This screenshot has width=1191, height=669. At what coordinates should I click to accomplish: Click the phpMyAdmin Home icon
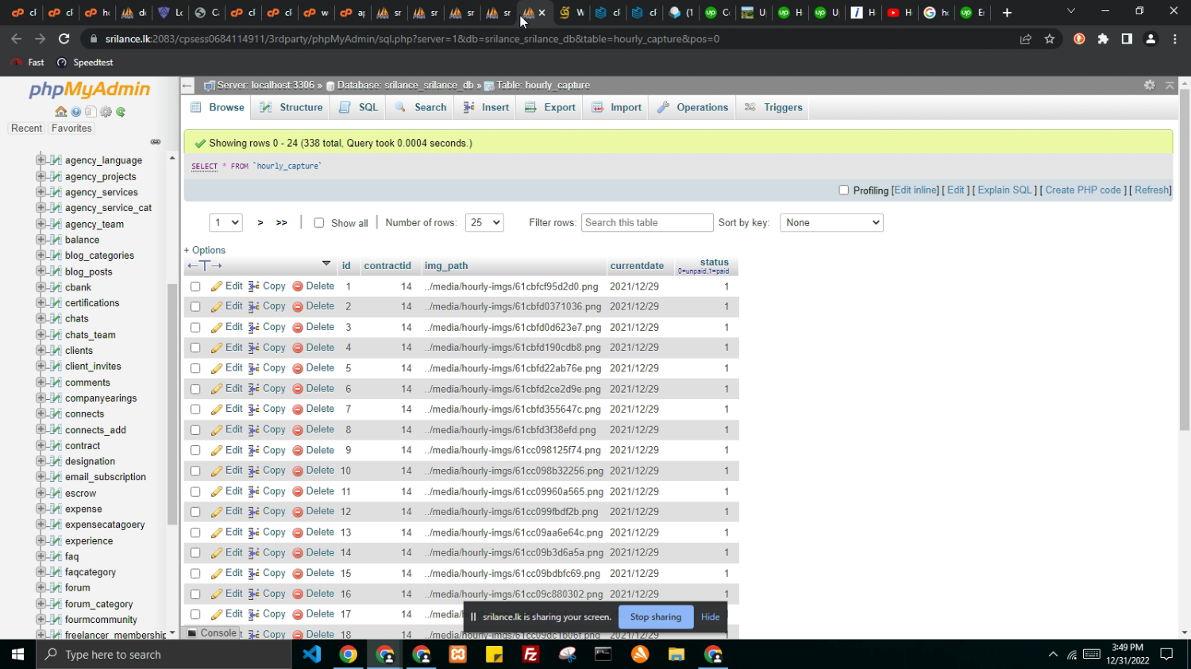click(61, 112)
